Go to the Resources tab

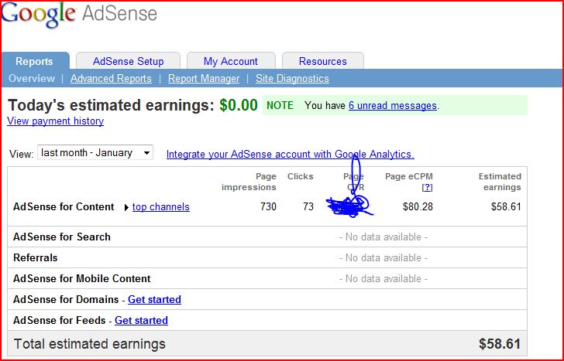[x=322, y=61]
